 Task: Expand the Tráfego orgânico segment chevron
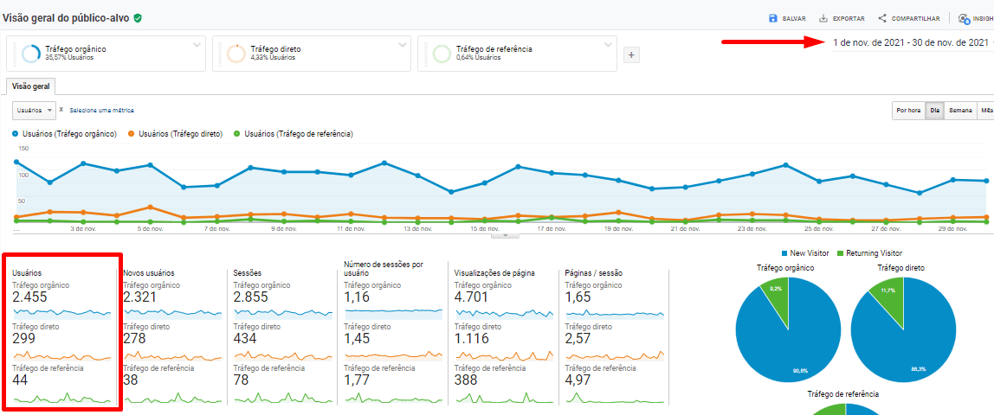[x=197, y=44]
